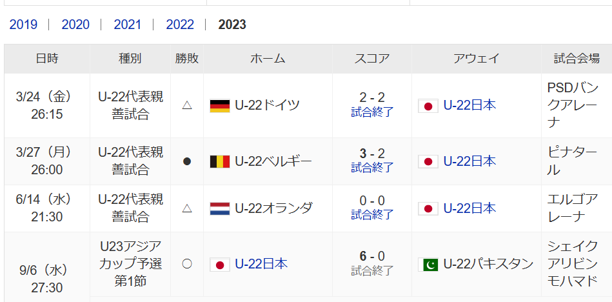Click the スコア column header
The height and width of the screenshot is (302, 612).
372,59
